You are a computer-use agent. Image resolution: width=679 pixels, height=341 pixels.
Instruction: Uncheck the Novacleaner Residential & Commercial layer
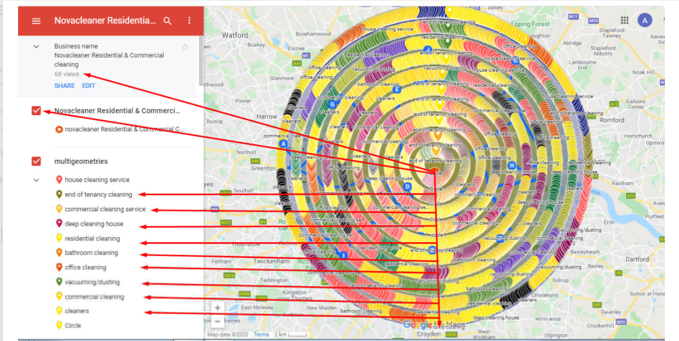(x=36, y=111)
